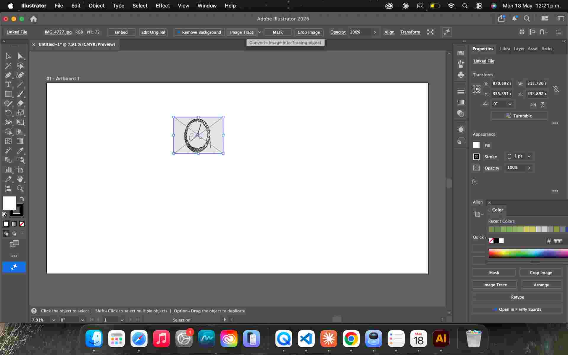Open the Share document icon
Screen dimensions: 568x355
tap(501, 19)
